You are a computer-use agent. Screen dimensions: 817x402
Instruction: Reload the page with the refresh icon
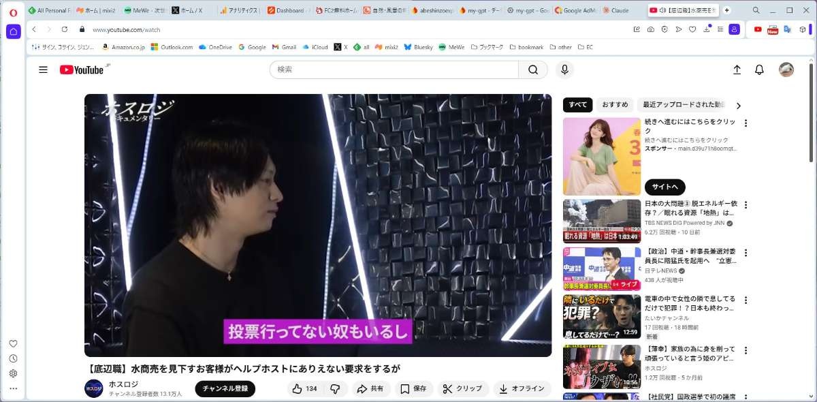(x=65, y=29)
